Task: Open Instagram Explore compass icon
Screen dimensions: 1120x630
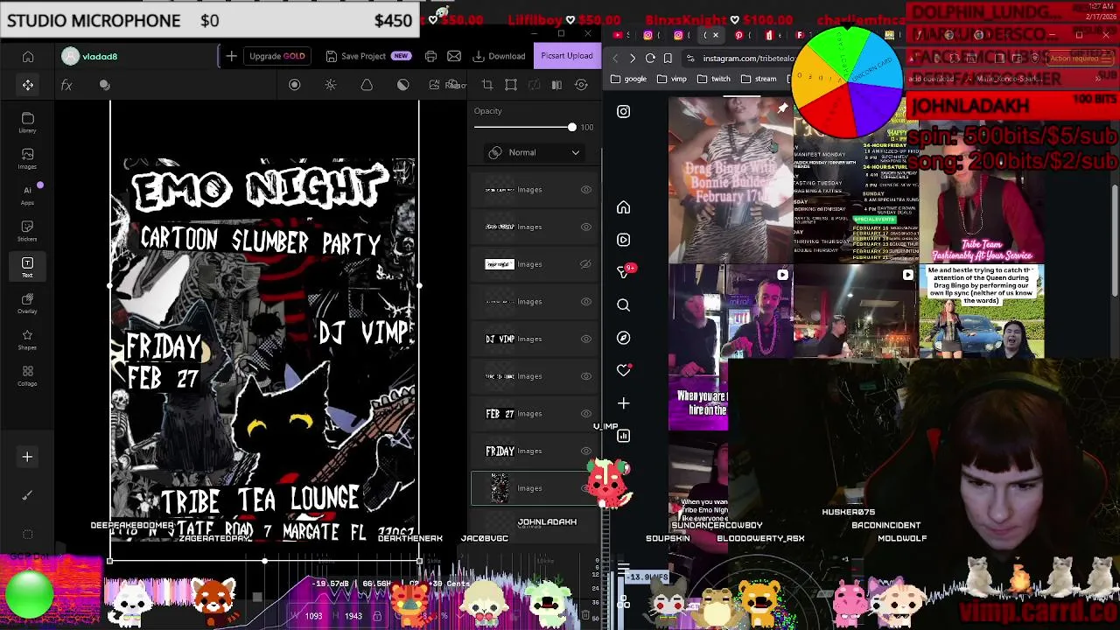Action: (623, 338)
